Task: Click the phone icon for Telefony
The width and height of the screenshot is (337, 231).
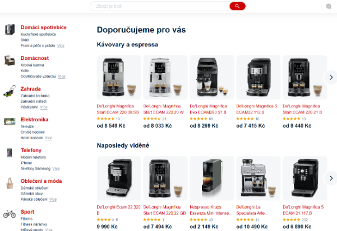Action: point(10,153)
